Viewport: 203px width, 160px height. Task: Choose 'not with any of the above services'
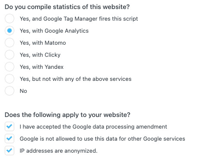[x=10, y=79]
